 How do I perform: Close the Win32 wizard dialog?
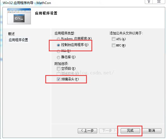coord(159,2)
